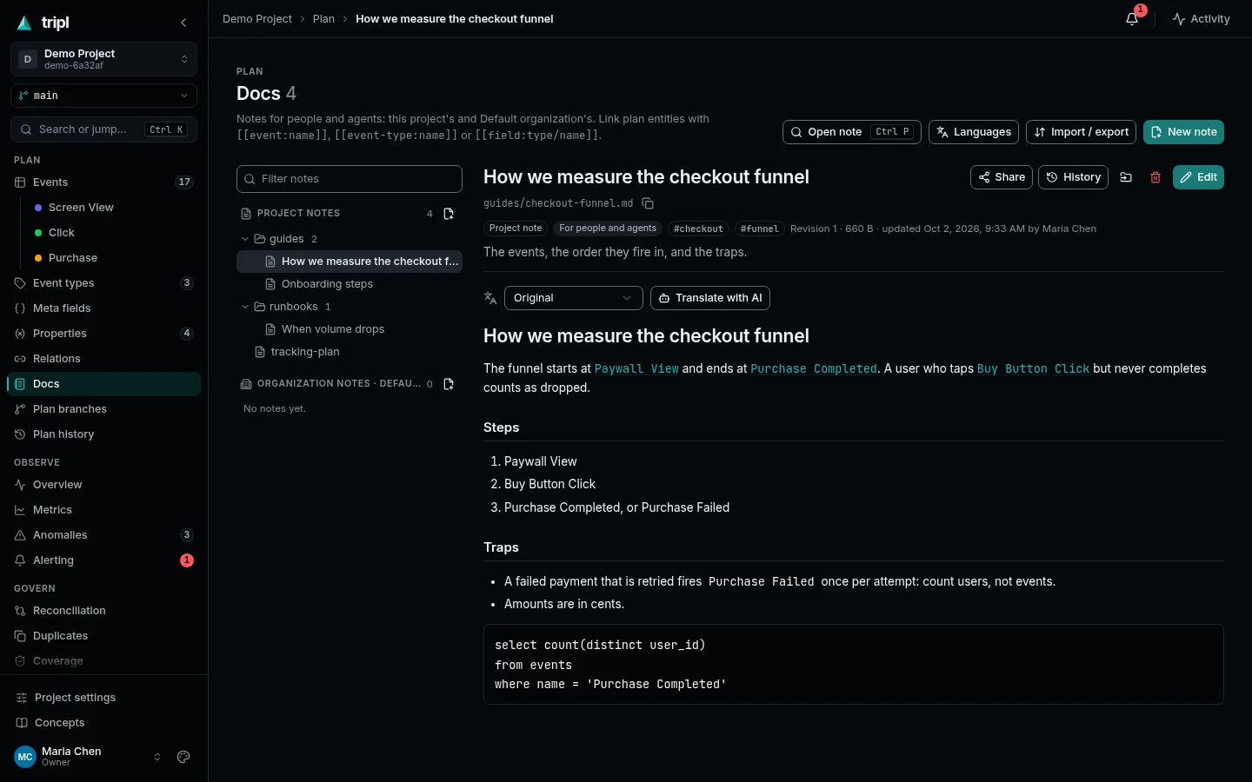Image resolution: width=1252 pixels, height=782 pixels.
Task: Click the #checkout tag
Action: [698, 229]
